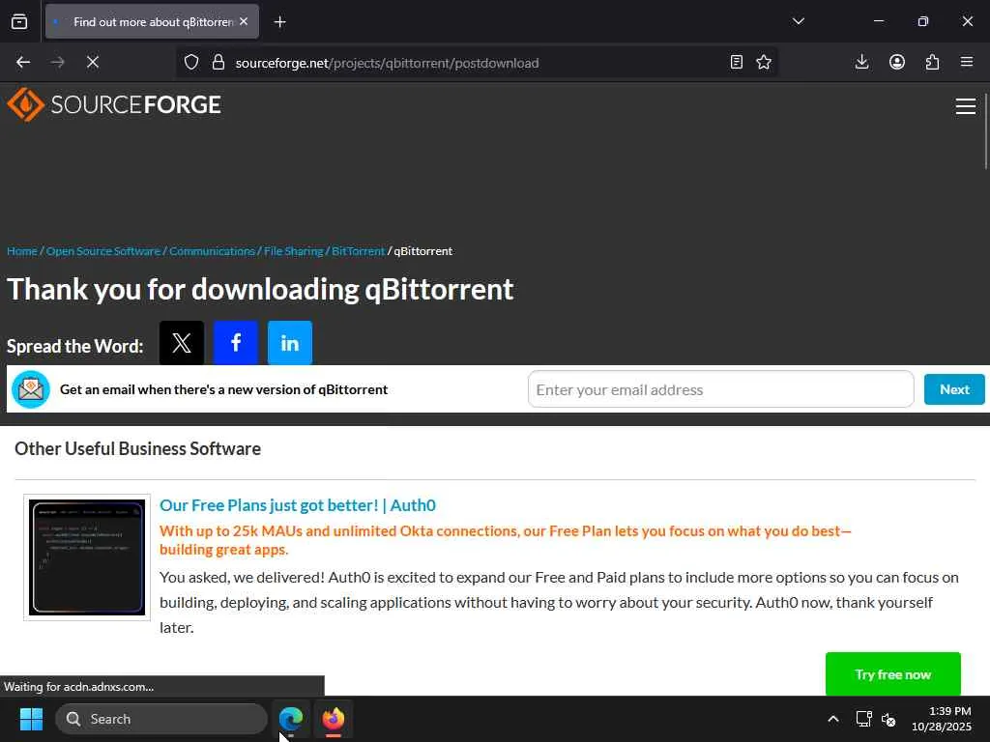The width and height of the screenshot is (990, 742).
Task: Open Firefox application menu
Action: coord(967,62)
